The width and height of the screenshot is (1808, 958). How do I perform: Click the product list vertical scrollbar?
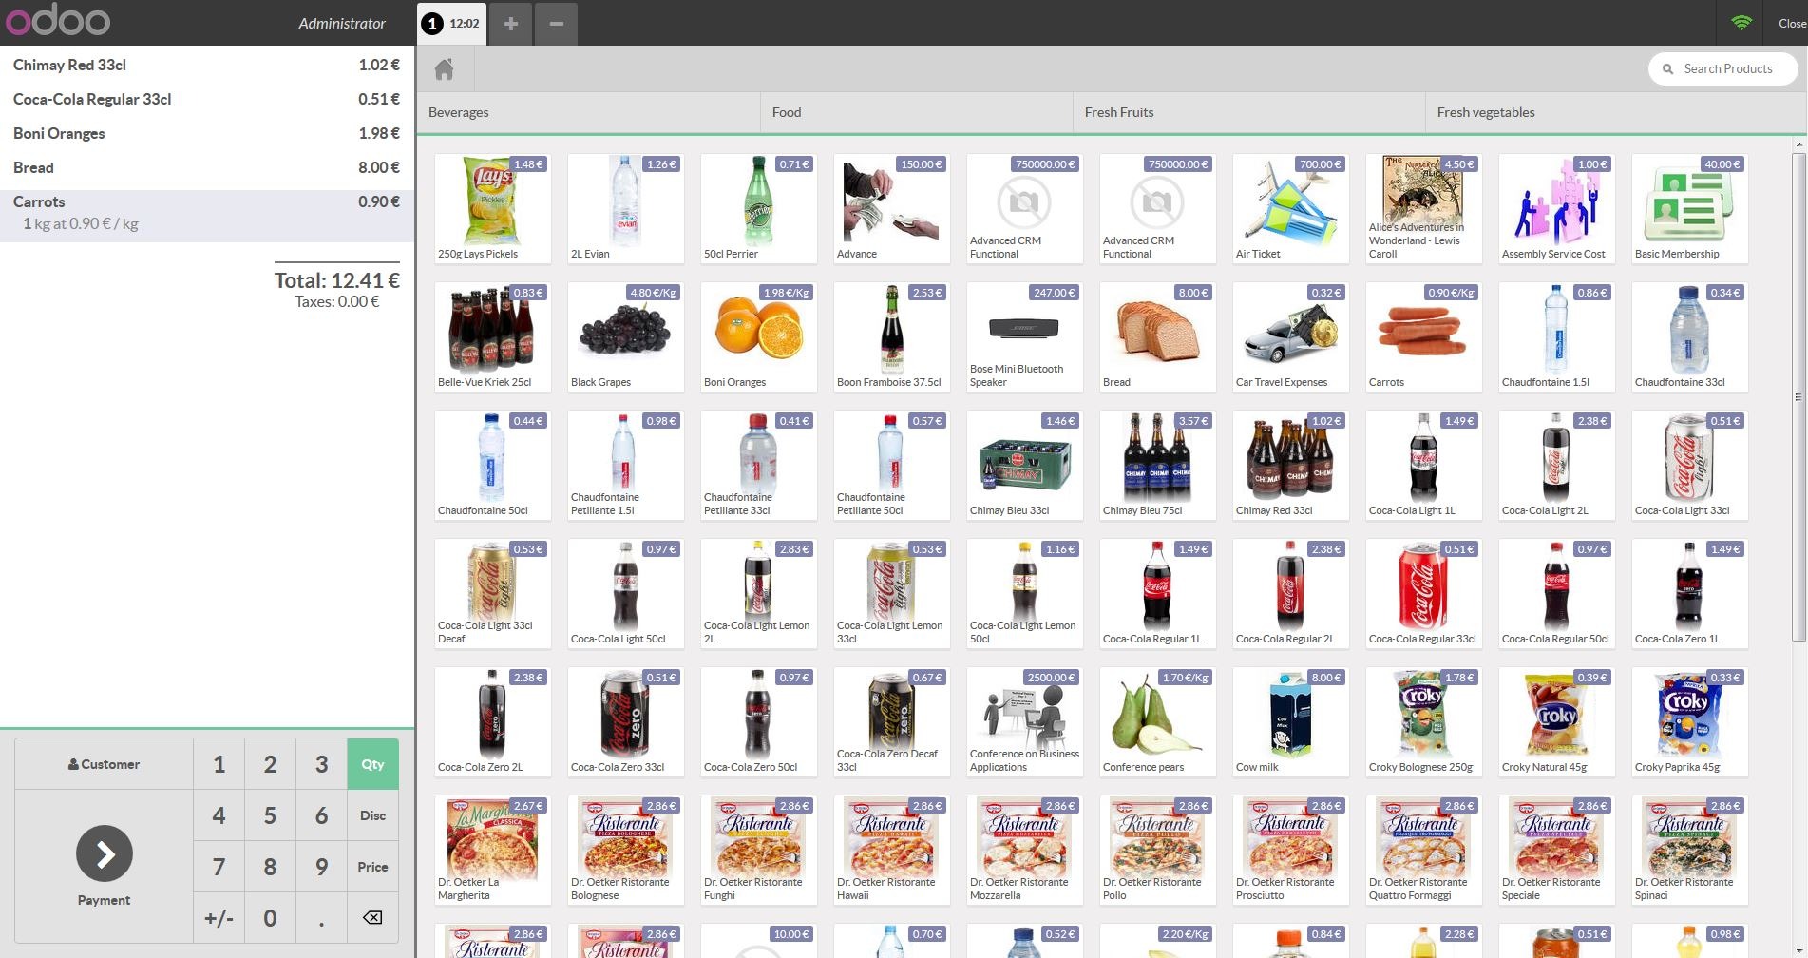tap(1798, 399)
